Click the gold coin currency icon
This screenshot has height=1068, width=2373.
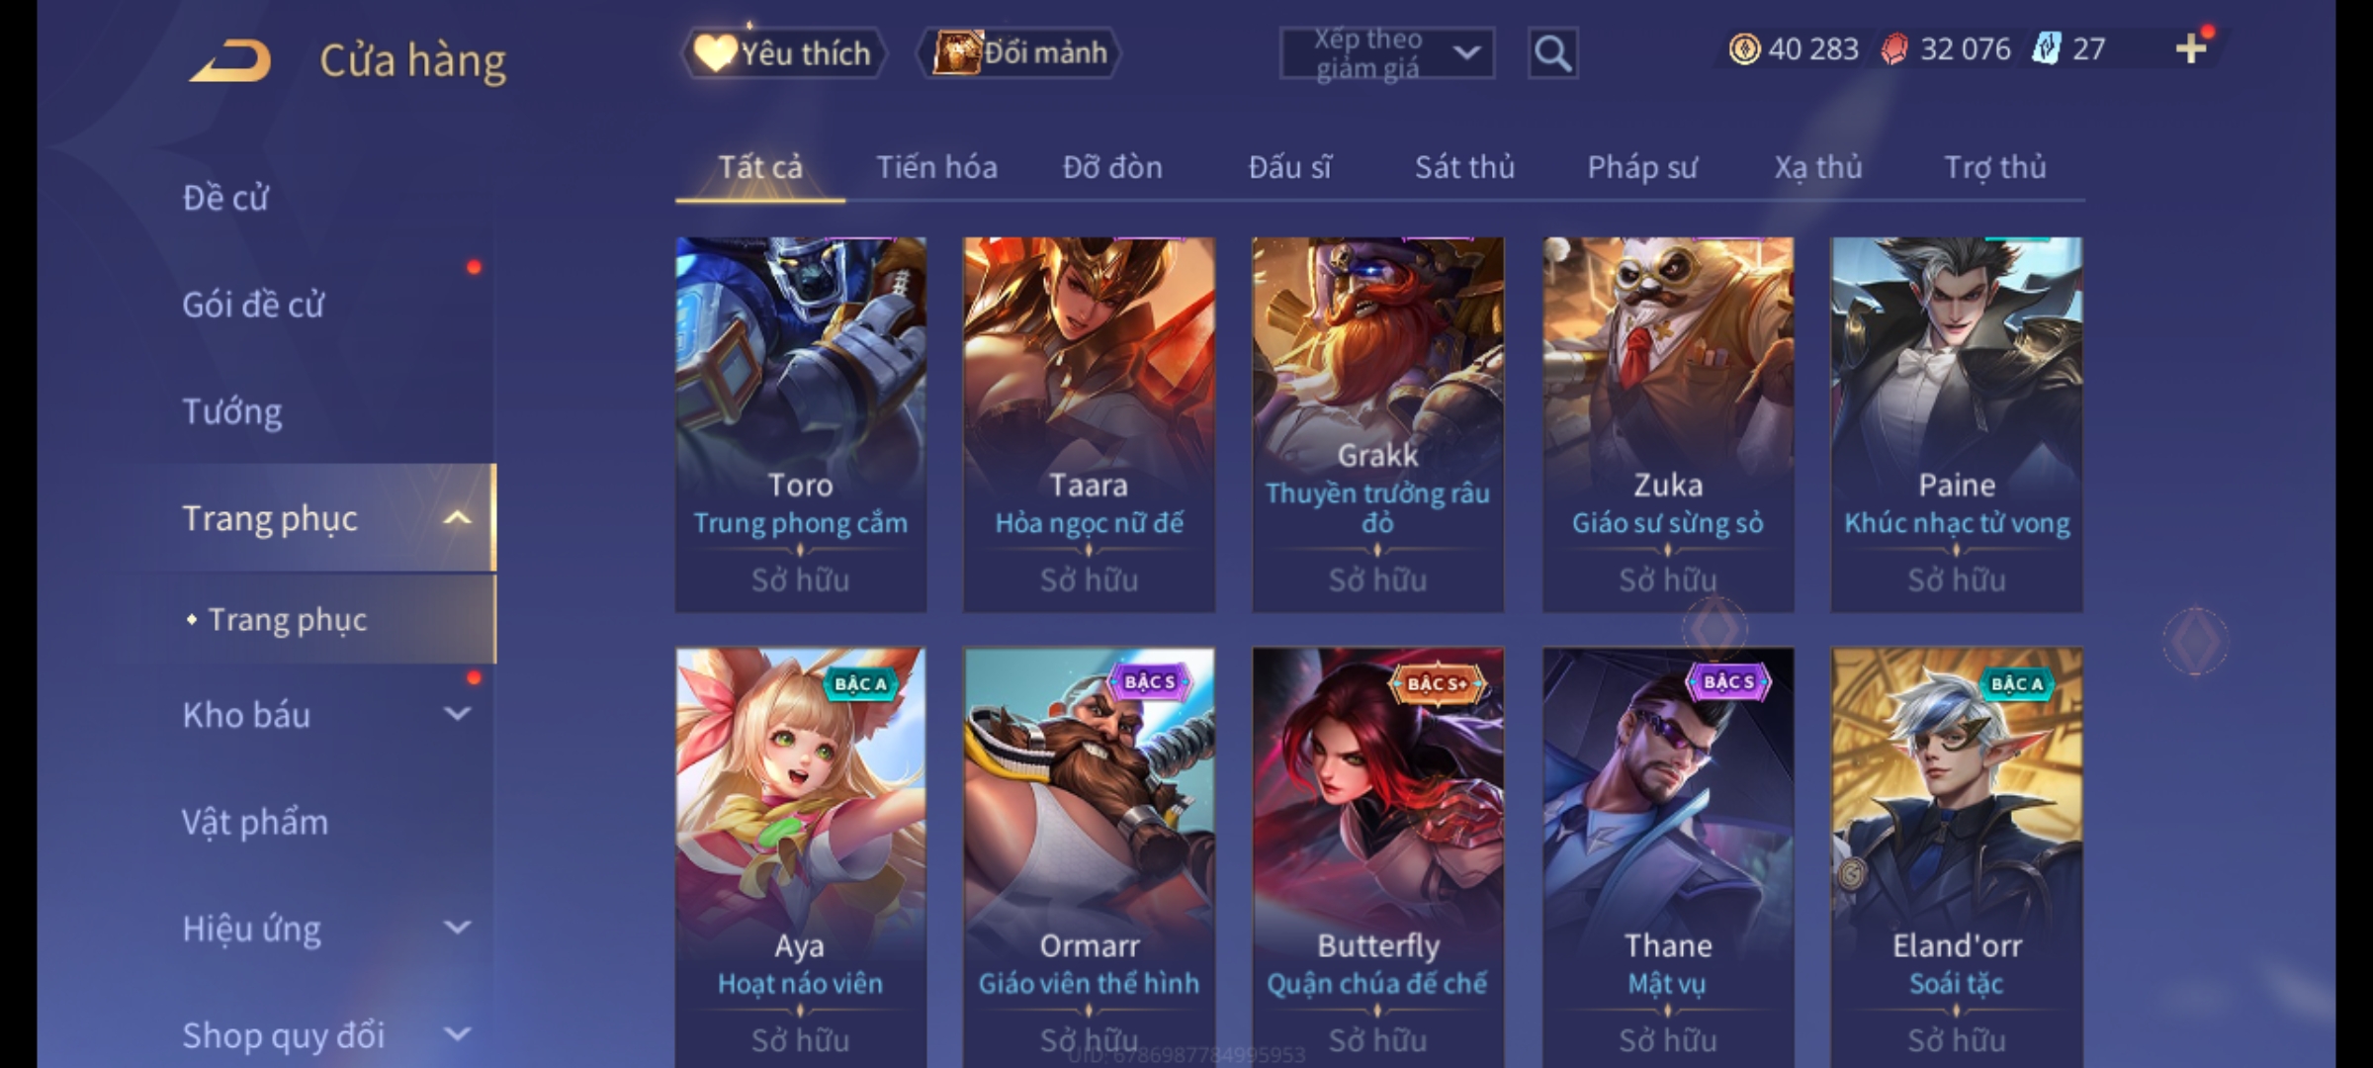(1744, 48)
